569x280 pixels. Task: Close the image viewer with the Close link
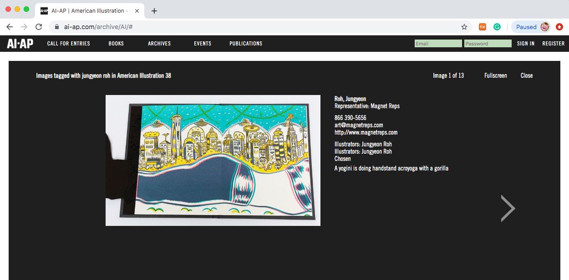point(527,75)
